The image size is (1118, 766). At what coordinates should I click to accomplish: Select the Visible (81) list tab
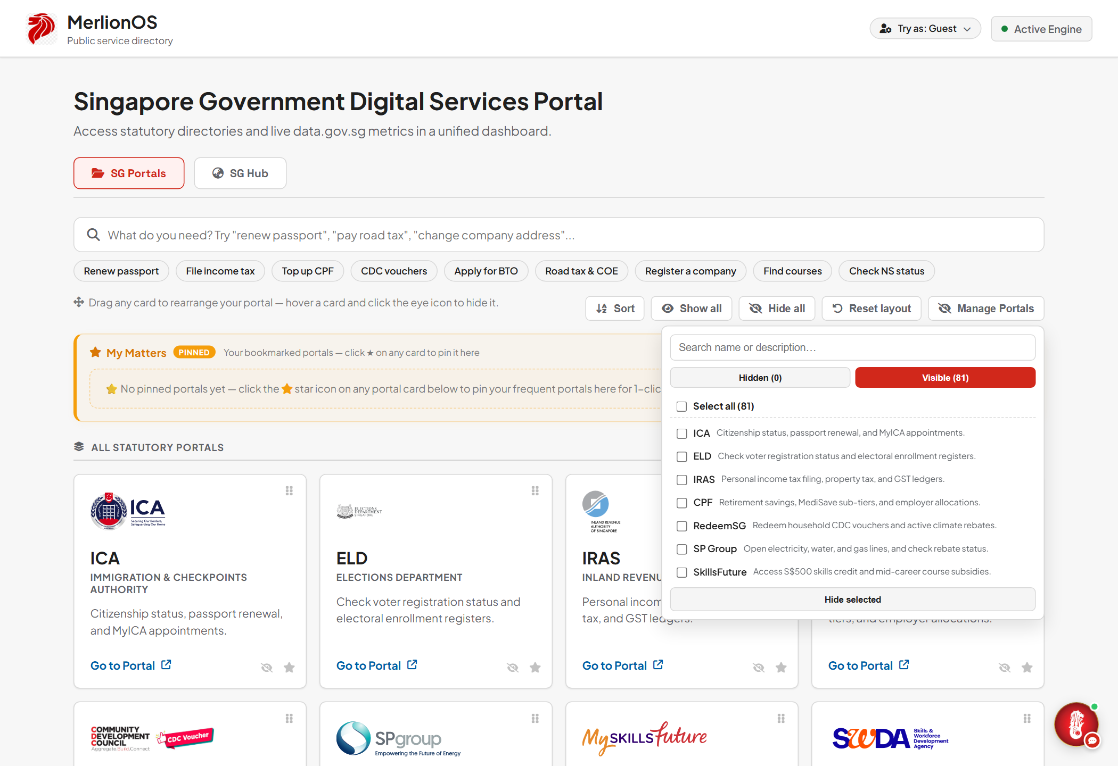(946, 378)
